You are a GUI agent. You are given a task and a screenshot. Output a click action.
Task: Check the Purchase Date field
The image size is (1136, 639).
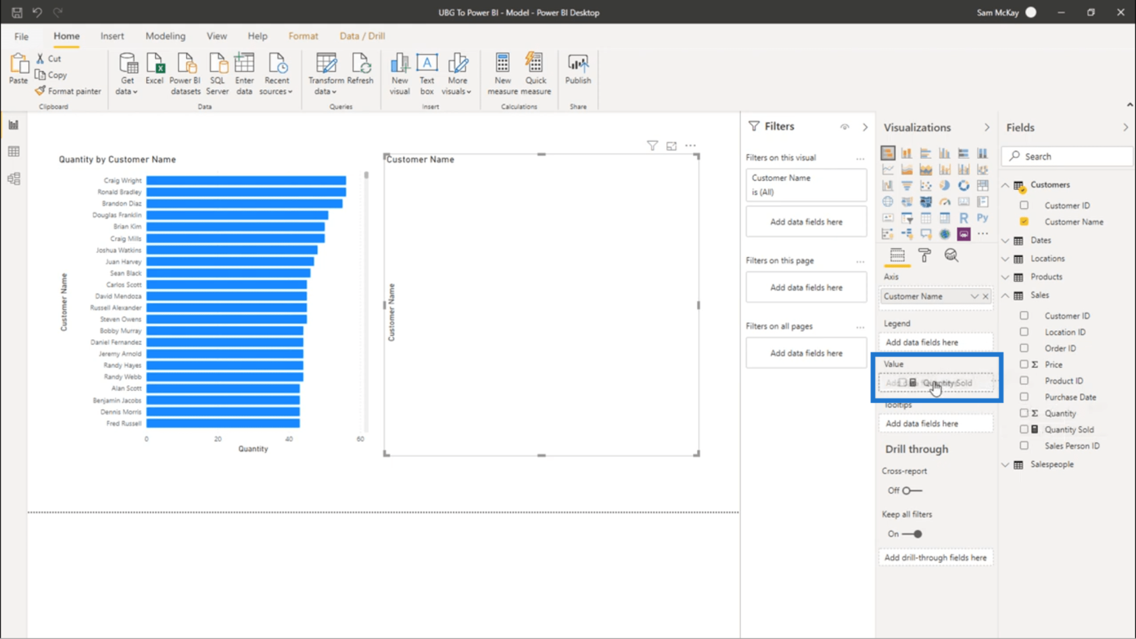[1024, 397]
